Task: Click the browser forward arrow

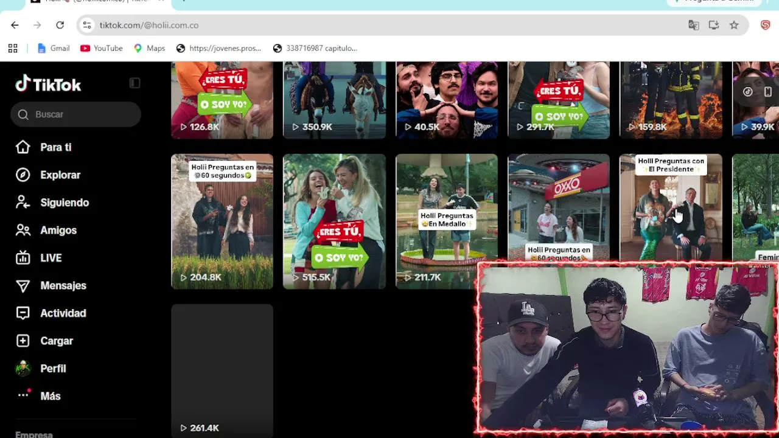Action: click(x=37, y=25)
